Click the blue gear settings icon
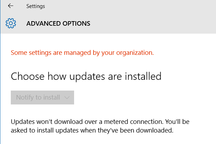216x144 pixels. click(x=11, y=23)
